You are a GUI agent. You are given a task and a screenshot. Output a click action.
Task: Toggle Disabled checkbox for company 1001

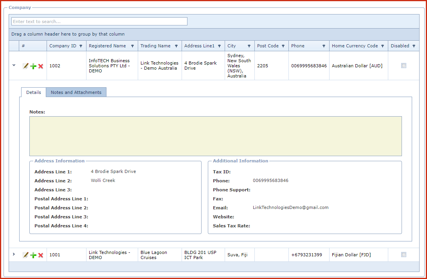click(404, 255)
